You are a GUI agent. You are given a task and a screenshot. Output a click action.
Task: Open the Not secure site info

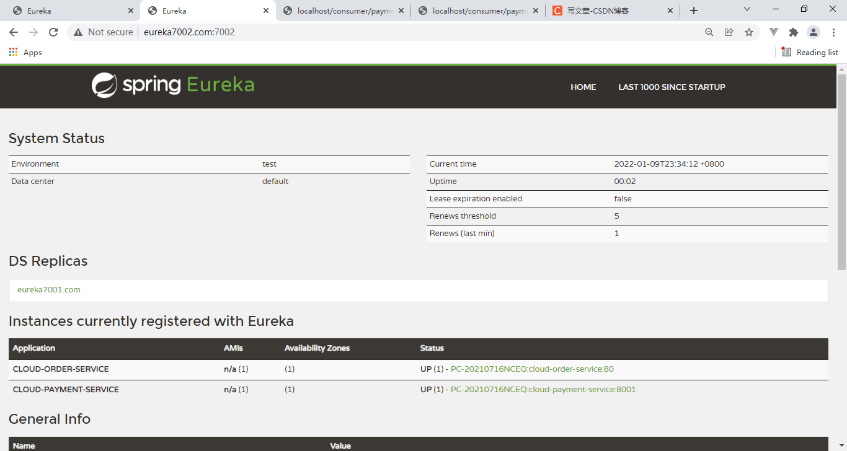click(103, 32)
